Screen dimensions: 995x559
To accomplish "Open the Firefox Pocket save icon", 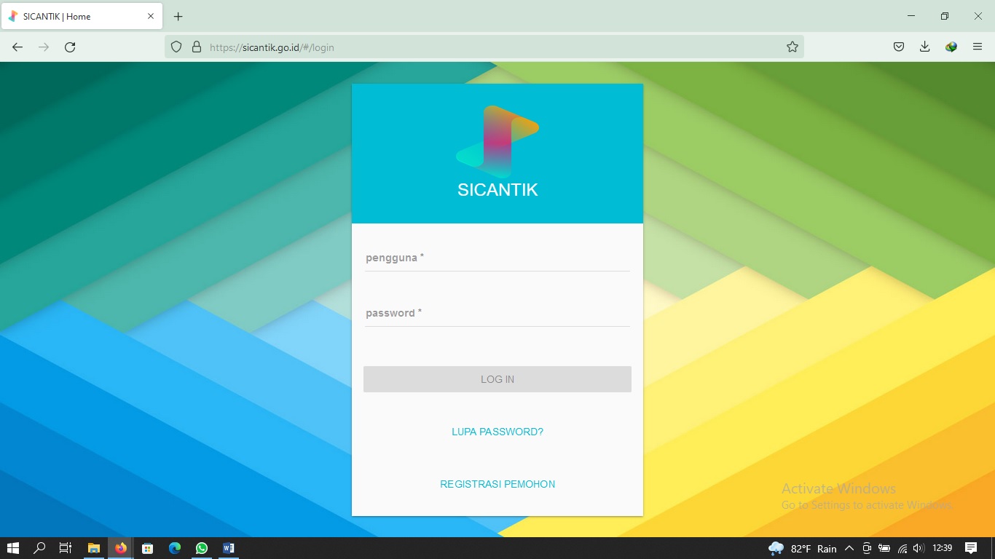I will click(899, 47).
